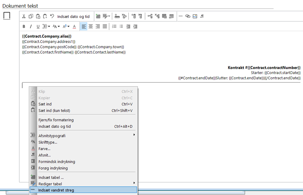This screenshot has width=303, height=195.
Task: Open font type dropdown (AA)
Action: (x=56, y=26)
